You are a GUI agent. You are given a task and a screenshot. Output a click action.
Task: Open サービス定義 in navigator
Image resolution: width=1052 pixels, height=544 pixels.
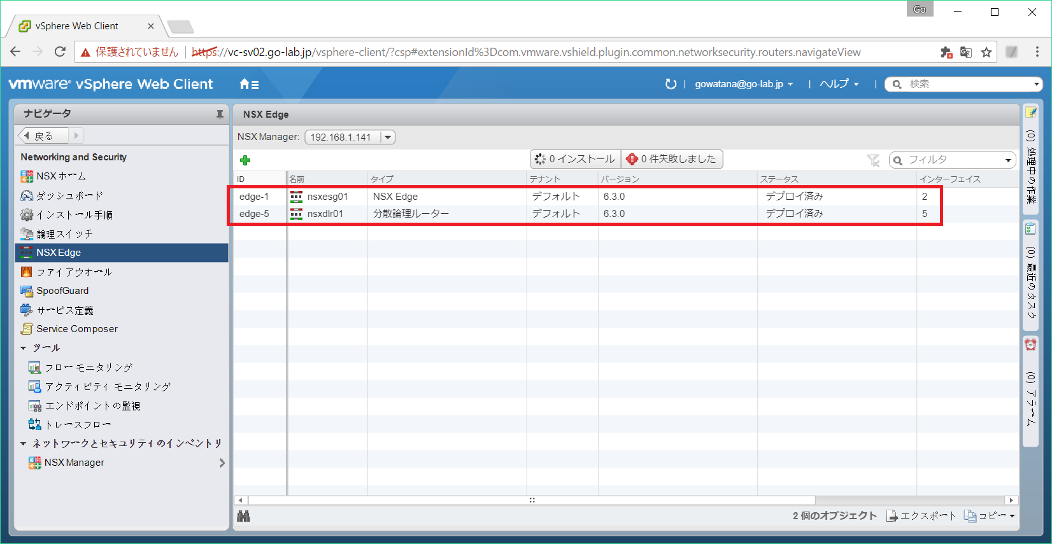[x=57, y=310]
